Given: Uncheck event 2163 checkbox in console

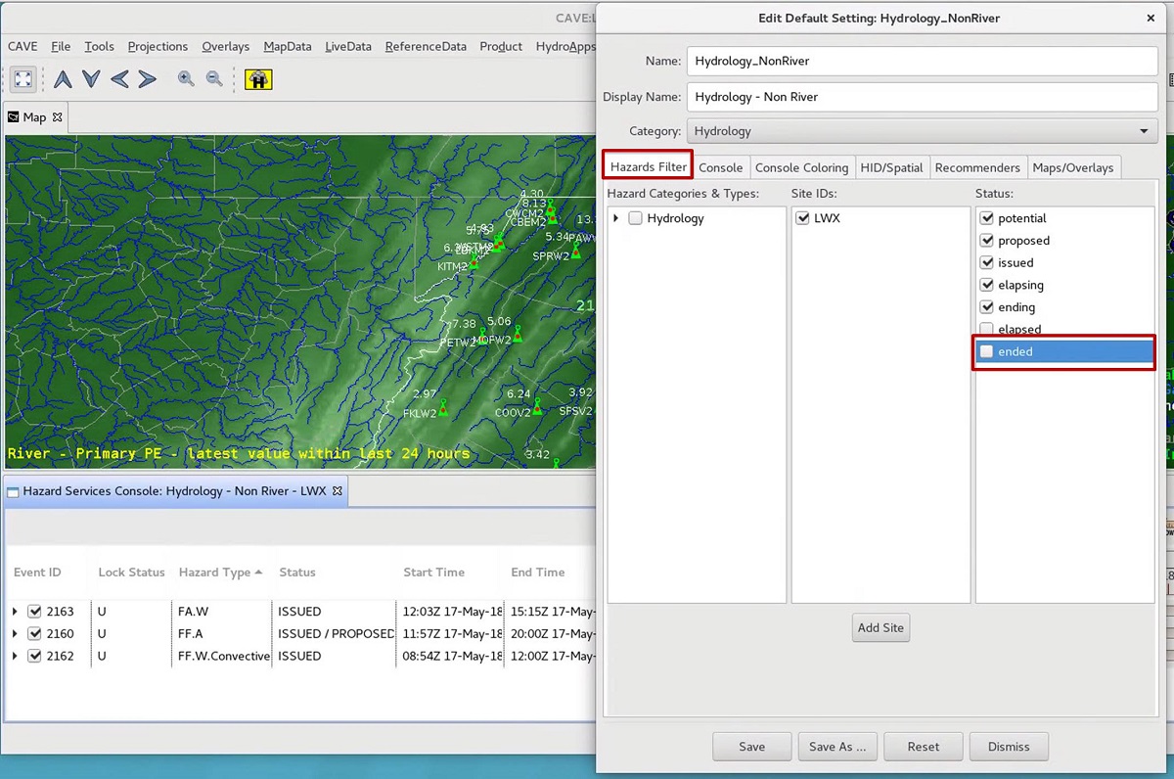Looking at the screenshot, I should (x=35, y=612).
